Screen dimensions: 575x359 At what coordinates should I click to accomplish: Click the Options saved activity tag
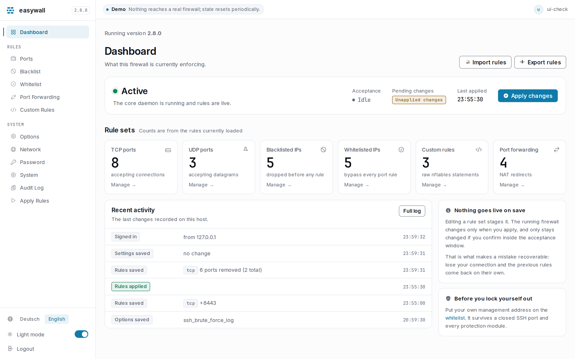[132, 320]
